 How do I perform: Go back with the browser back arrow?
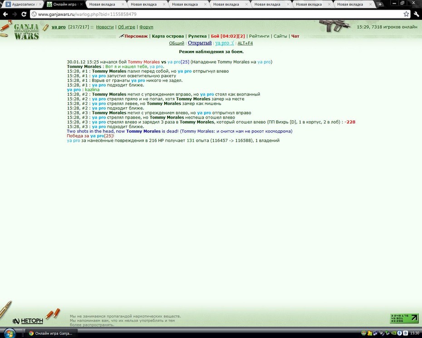click(x=5, y=14)
